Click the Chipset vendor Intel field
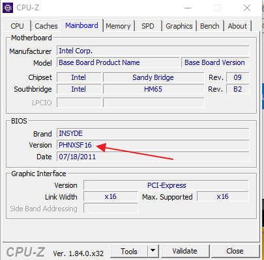The height and width of the screenshot is (260, 264). coord(79,77)
